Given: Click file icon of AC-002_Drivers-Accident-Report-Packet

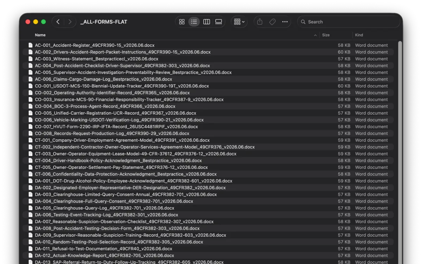Looking at the screenshot, I should click(31, 52).
